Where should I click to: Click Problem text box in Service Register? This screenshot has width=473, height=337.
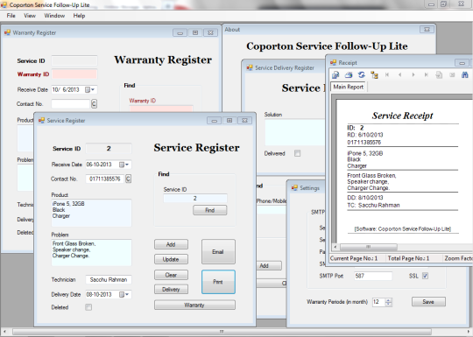91,253
